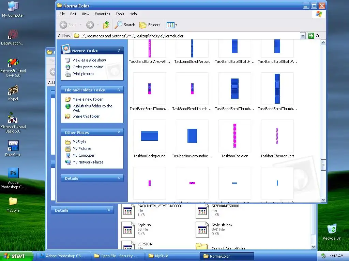The width and height of the screenshot is (349, 261).
Task: Select the TaskbarBackground thumbnail
Action: pyautogui.click(x=150, y=136)
